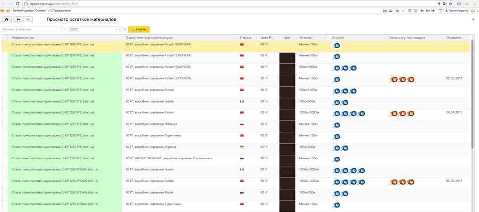Click the 'Найти' search button
479x212 pixels.
point(138,30)
